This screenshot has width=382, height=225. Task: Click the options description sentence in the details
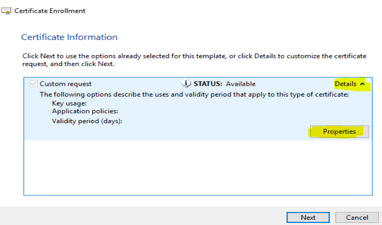tap(194, 95)
